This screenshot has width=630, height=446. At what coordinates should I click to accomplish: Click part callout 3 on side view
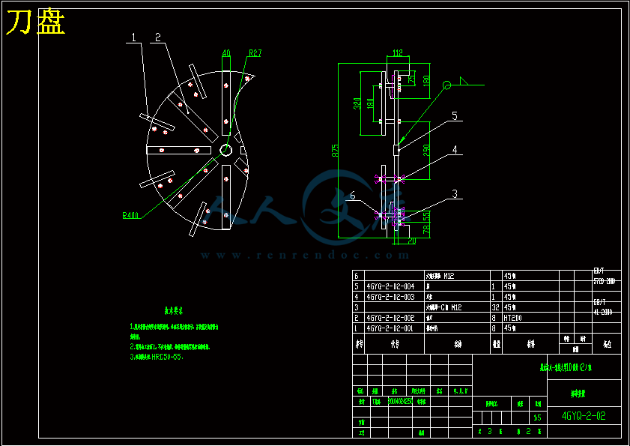455,194
